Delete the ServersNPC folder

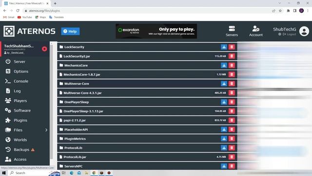(232, 166)
